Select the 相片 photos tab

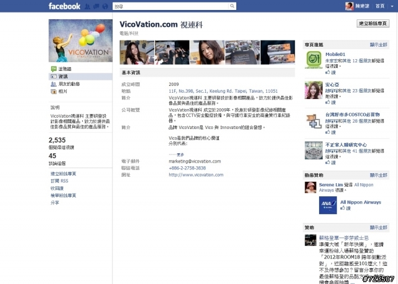tap(63, 92)
